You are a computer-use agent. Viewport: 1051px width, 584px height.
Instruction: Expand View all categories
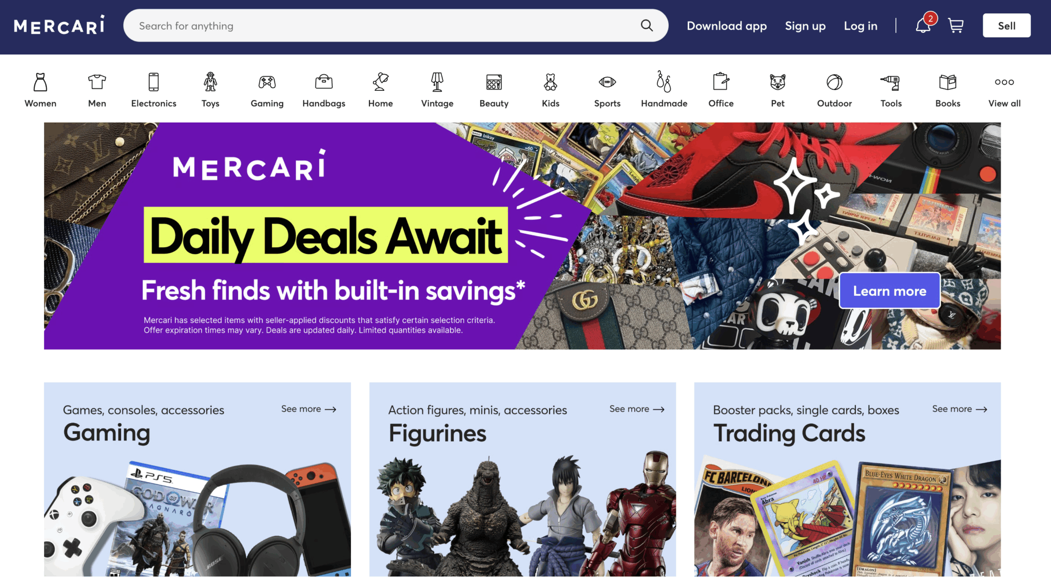click(x=1004, y=90)
